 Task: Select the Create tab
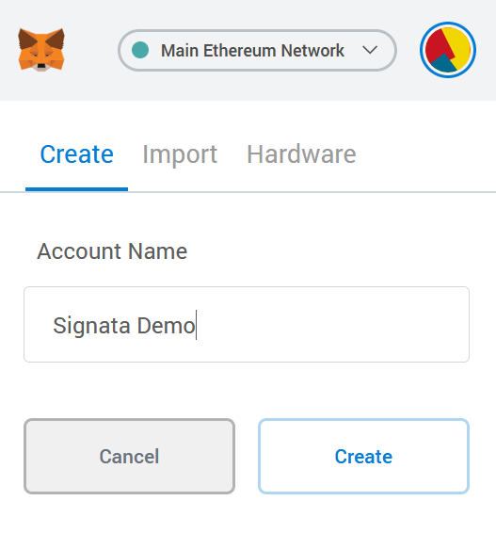77,154
